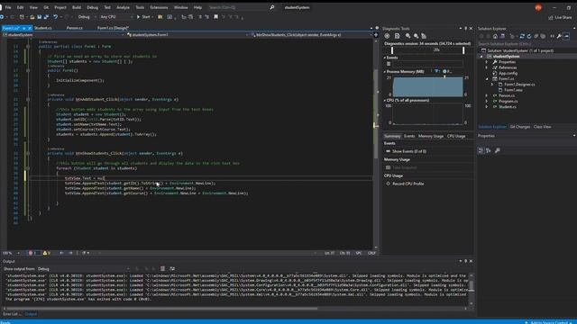The height and width of the screenshot is (324, 577).
Task: Expand the Properties node in Solution Explorer
Action: pos(487,62)
